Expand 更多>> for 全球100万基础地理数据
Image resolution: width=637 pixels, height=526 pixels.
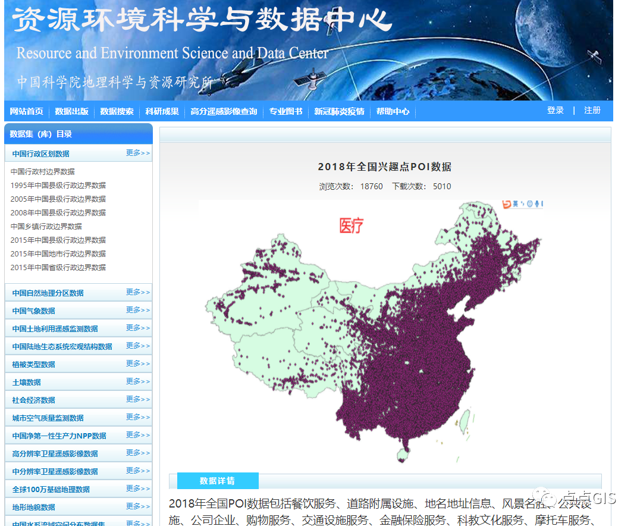138,489
